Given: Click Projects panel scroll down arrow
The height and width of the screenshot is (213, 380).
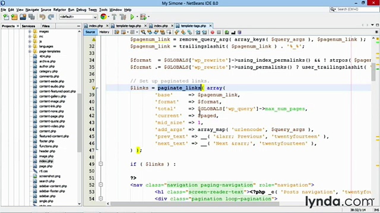Looking at the screenshot, I should [79, 204].
